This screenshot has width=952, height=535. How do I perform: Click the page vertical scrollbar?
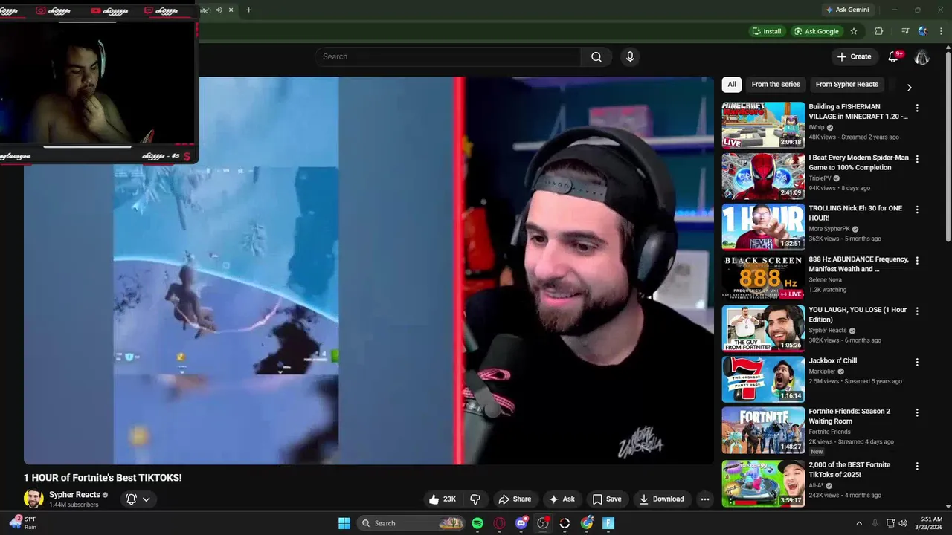pos(948,149)
